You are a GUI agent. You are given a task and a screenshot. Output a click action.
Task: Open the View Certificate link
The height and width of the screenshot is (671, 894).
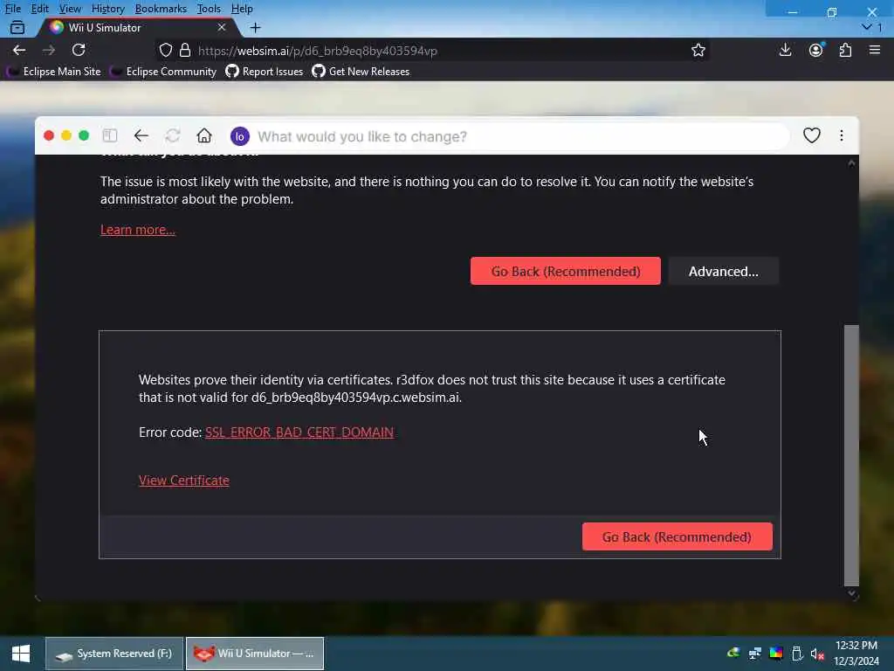click(184, 481)
